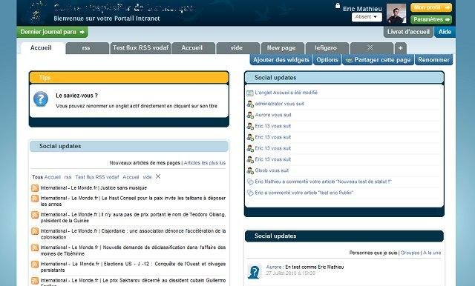The image size is (475, 286).
Task: Click comment icon beside Nouveau test de statut
Action: point(250,182)
